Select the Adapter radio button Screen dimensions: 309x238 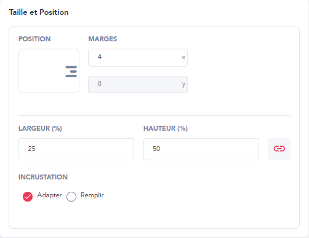pyautogui.click(x=28, y=197)
